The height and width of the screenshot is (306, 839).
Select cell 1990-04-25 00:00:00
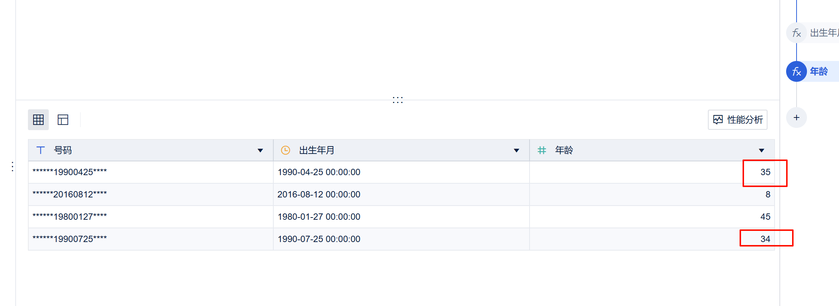coord(401,172)
